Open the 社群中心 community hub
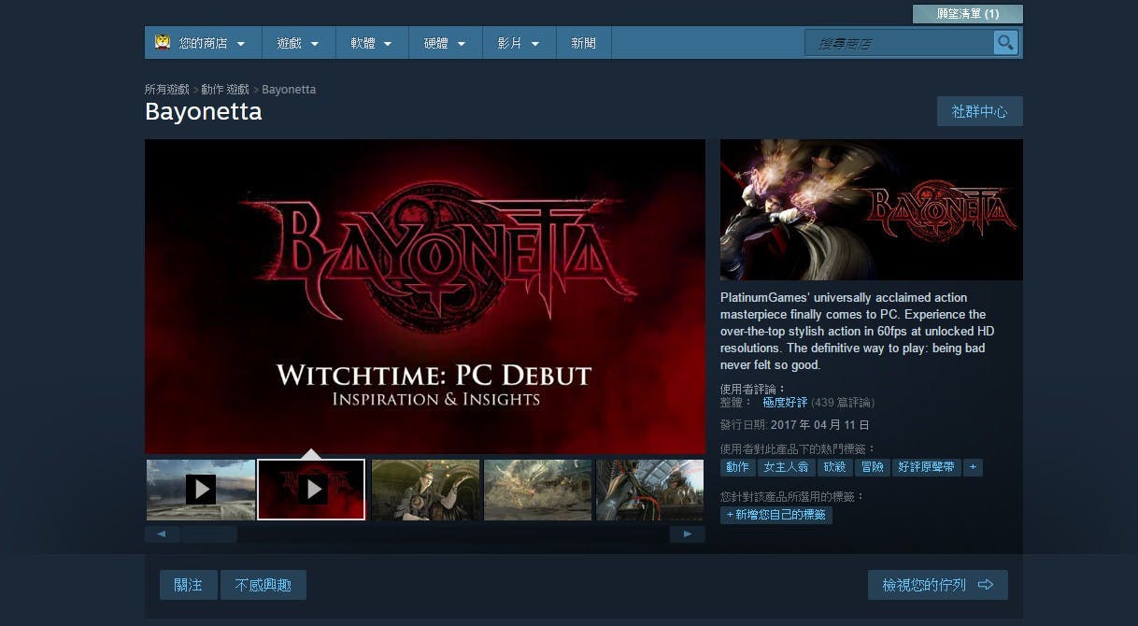The height and width of the screenshot is (626, 1138). point(979,111)
